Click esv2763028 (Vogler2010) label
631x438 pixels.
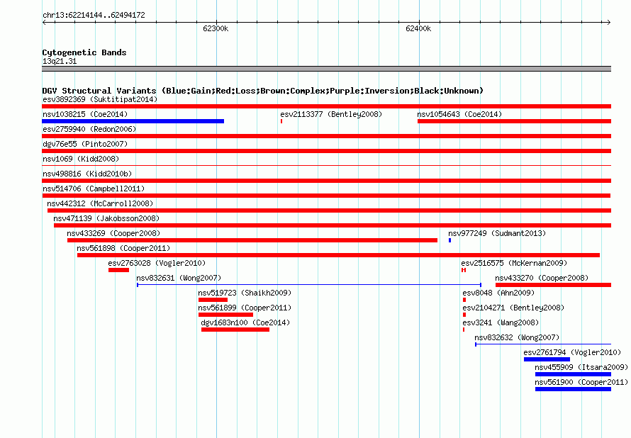(x=157, y=263)
